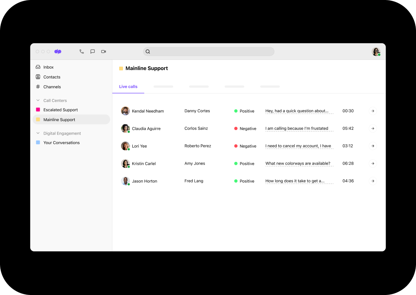Click the Contacts book icon
416x295 pixels.
click(x=38, y=77)
